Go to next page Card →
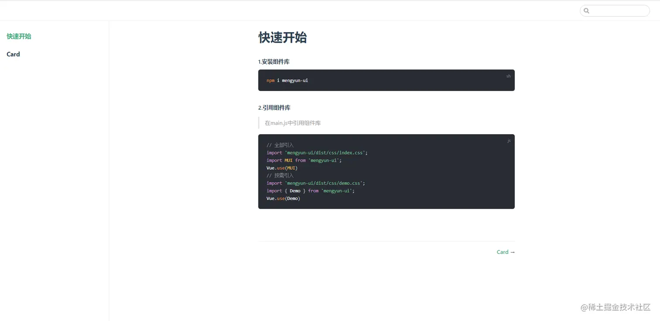 [x=506, y=252]
